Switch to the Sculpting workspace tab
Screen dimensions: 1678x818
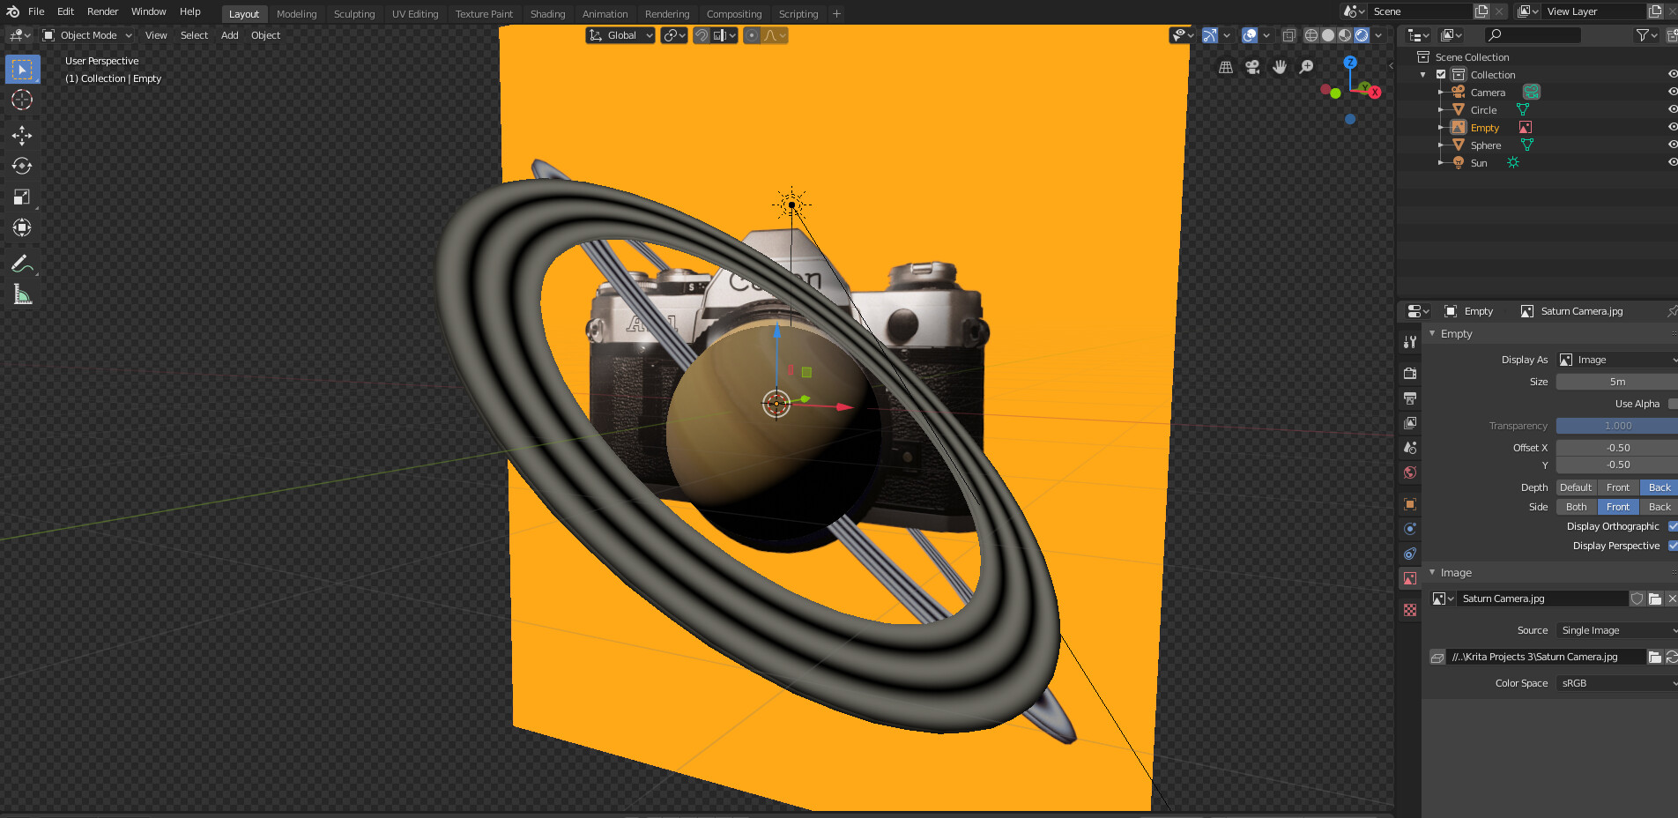click(x=354, y=14)
